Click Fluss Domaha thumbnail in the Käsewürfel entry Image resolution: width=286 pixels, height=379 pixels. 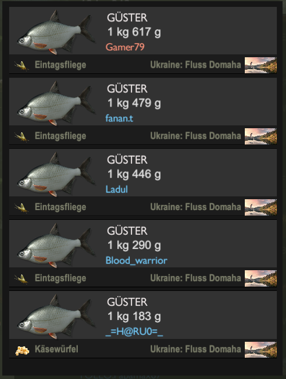click(x=261, y=349)
